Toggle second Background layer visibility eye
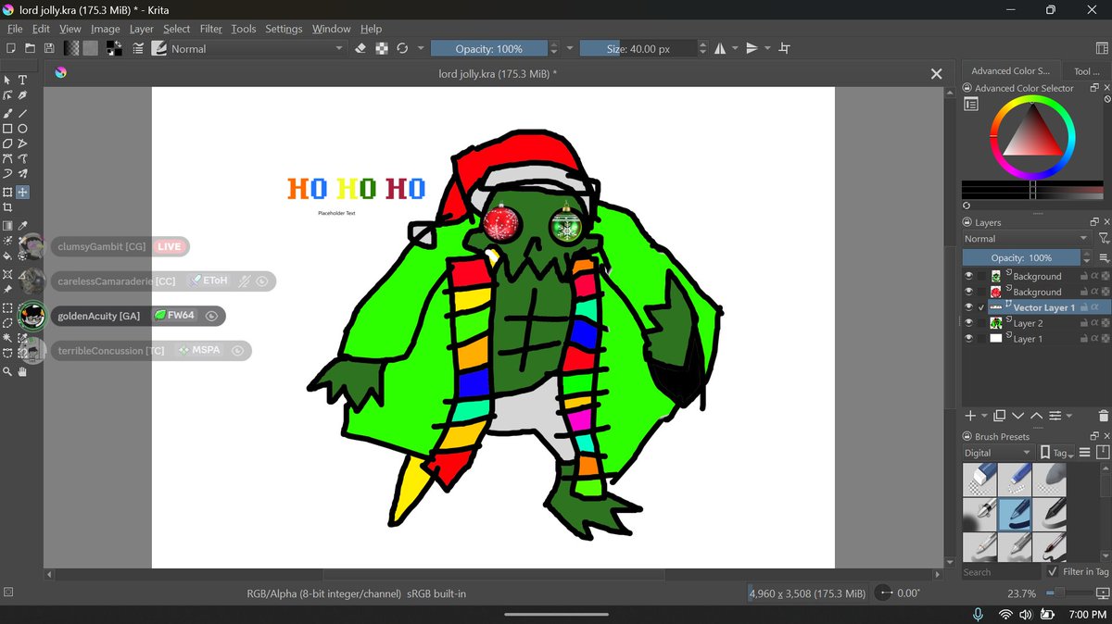Viewport: 1112px width, 624px height. (x=969, y=292)
